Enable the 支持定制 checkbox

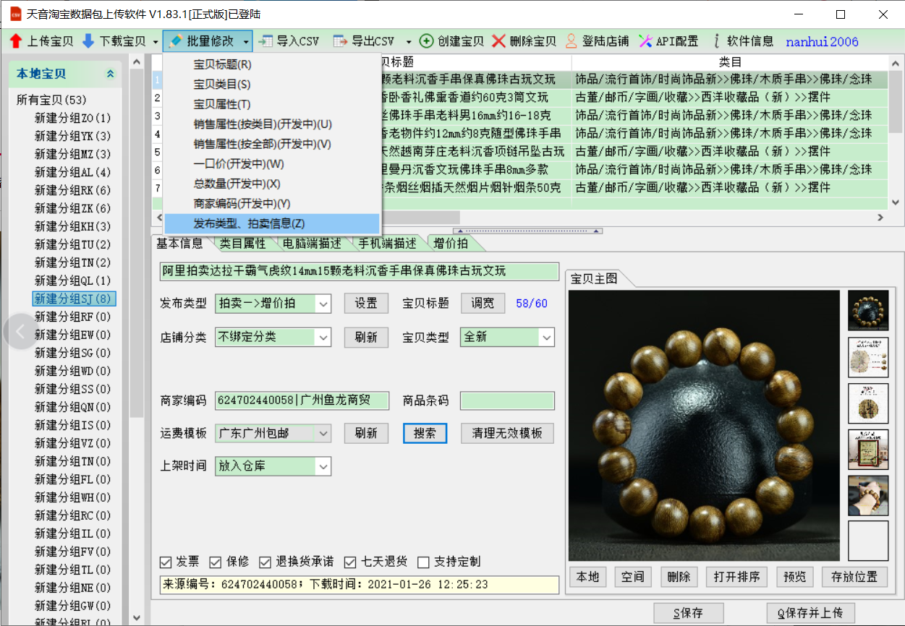[424, 562]
